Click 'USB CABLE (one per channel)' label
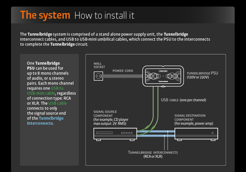Image resolution: width=246 pixels, height=172 pixels. [x=183, y=100]
